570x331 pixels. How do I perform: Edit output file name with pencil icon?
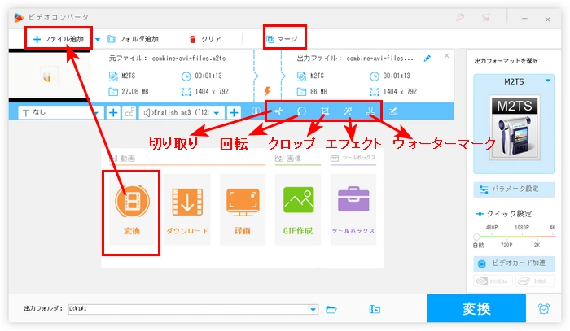click(x=427, y=59)
